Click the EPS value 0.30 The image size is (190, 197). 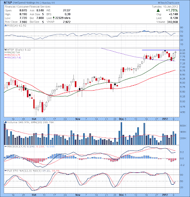click(x=67, y=14)
